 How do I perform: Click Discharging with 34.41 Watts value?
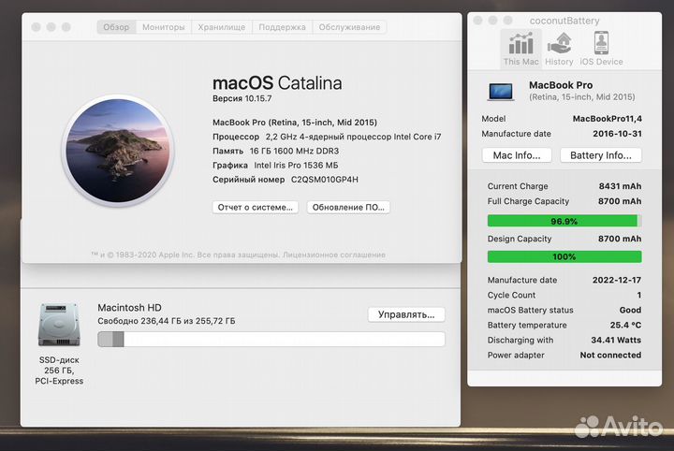point(616,341)
